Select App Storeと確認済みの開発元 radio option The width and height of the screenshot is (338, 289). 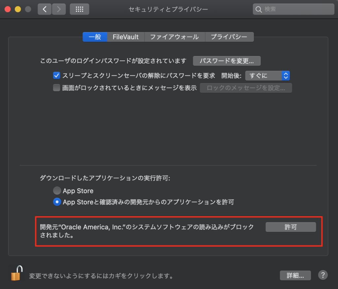point(57,202)
